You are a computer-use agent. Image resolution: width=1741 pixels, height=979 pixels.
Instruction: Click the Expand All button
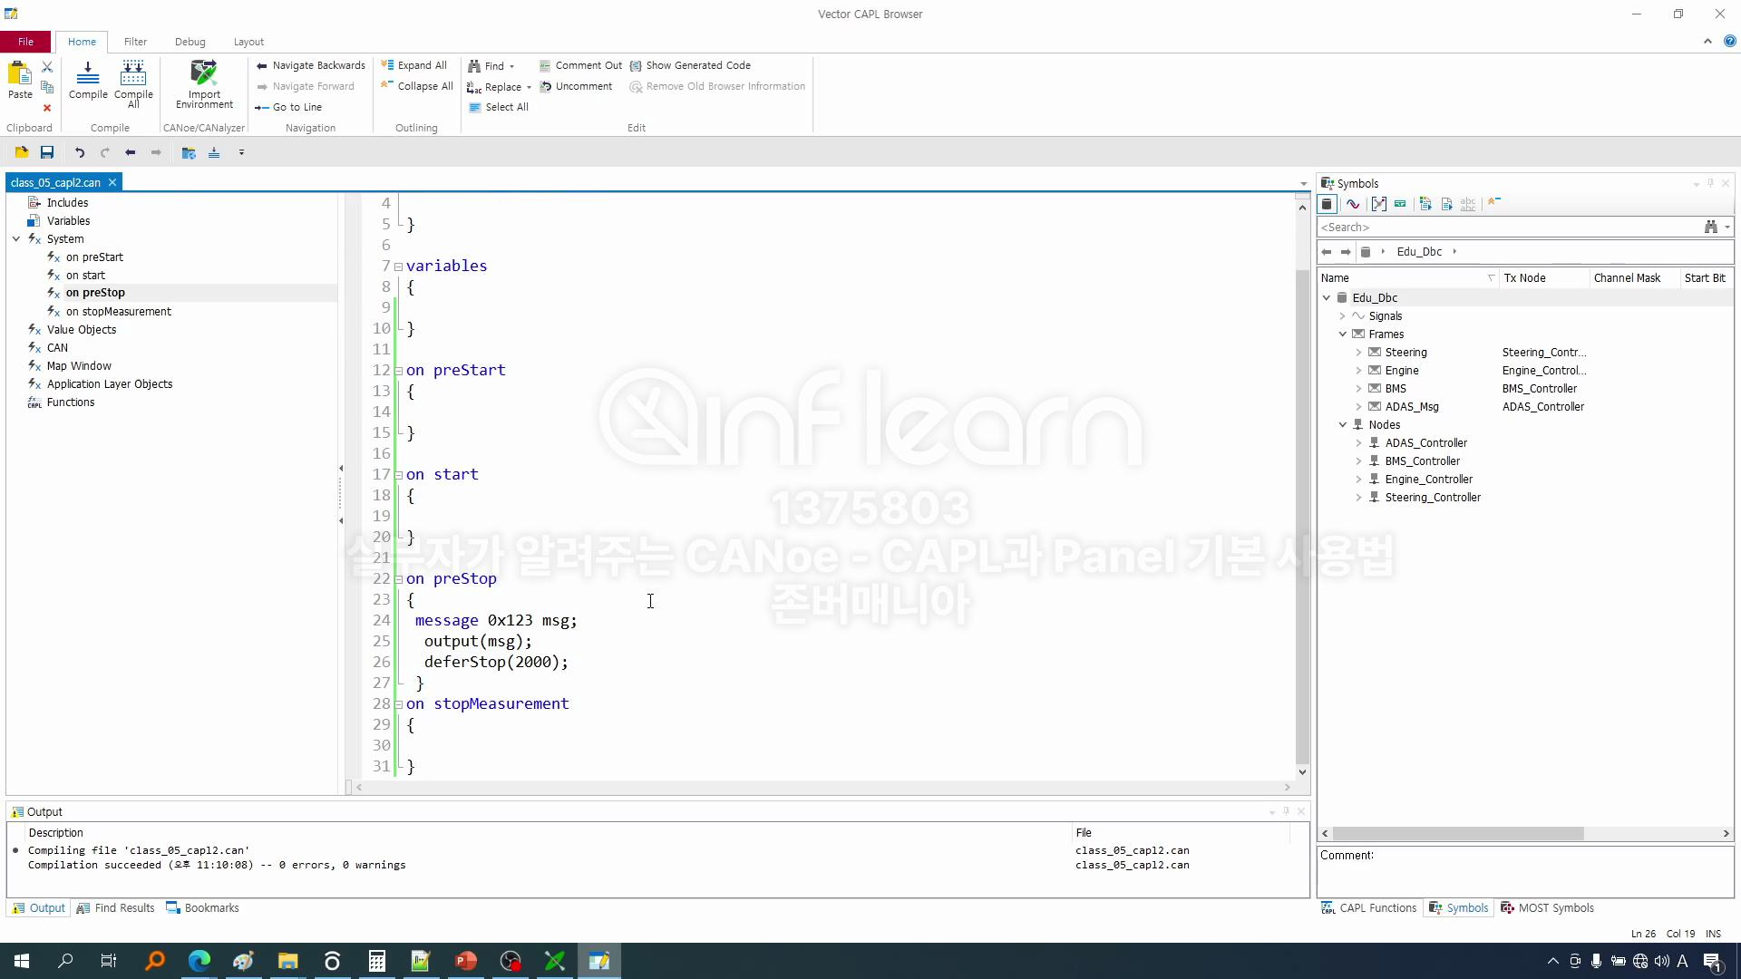coord(413,65)
